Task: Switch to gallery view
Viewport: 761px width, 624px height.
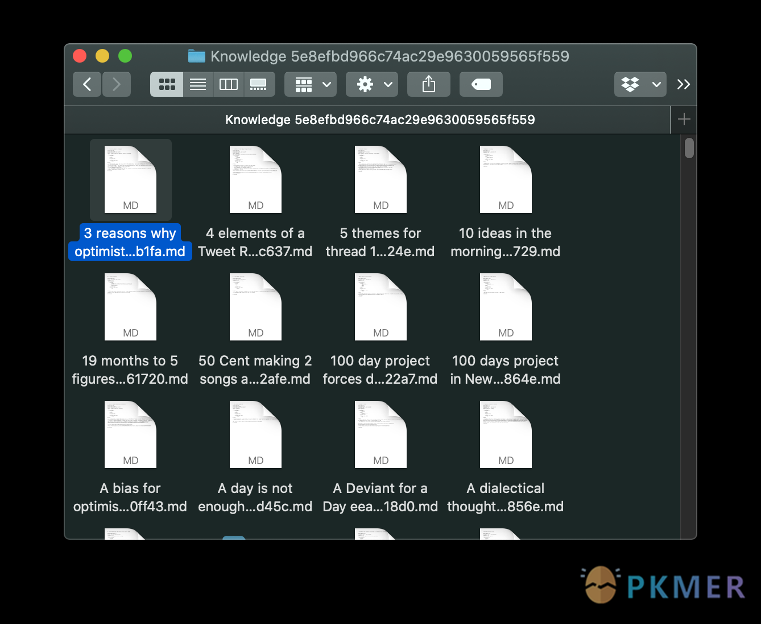Action: (x=259, y=84)
